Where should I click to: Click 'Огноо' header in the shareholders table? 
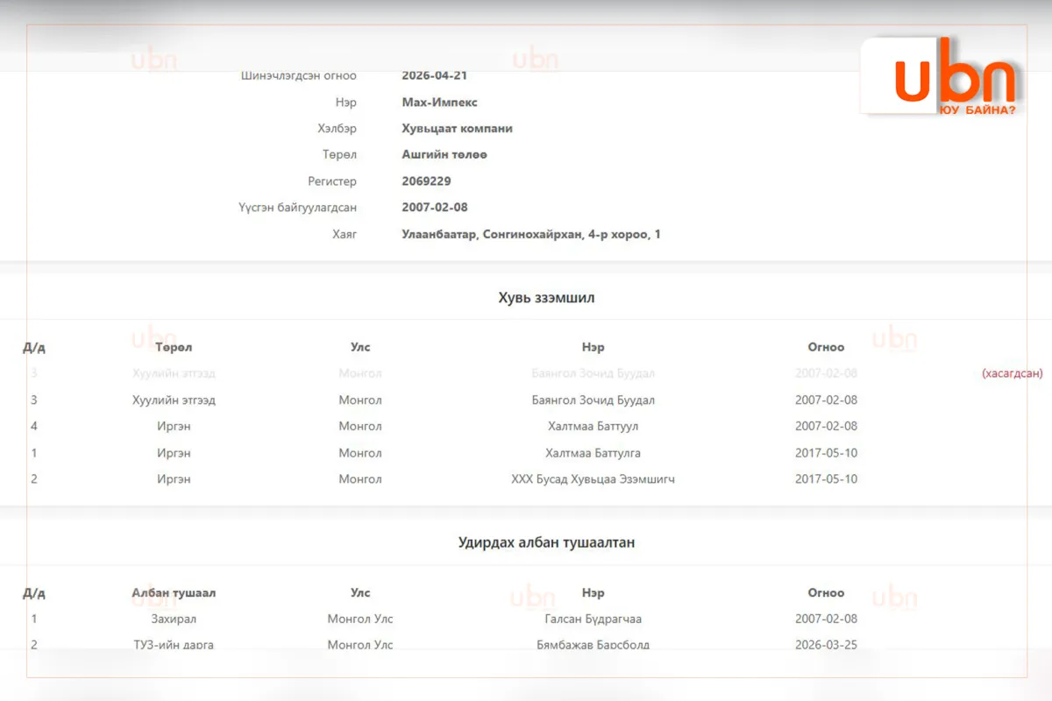coord(826,347)
